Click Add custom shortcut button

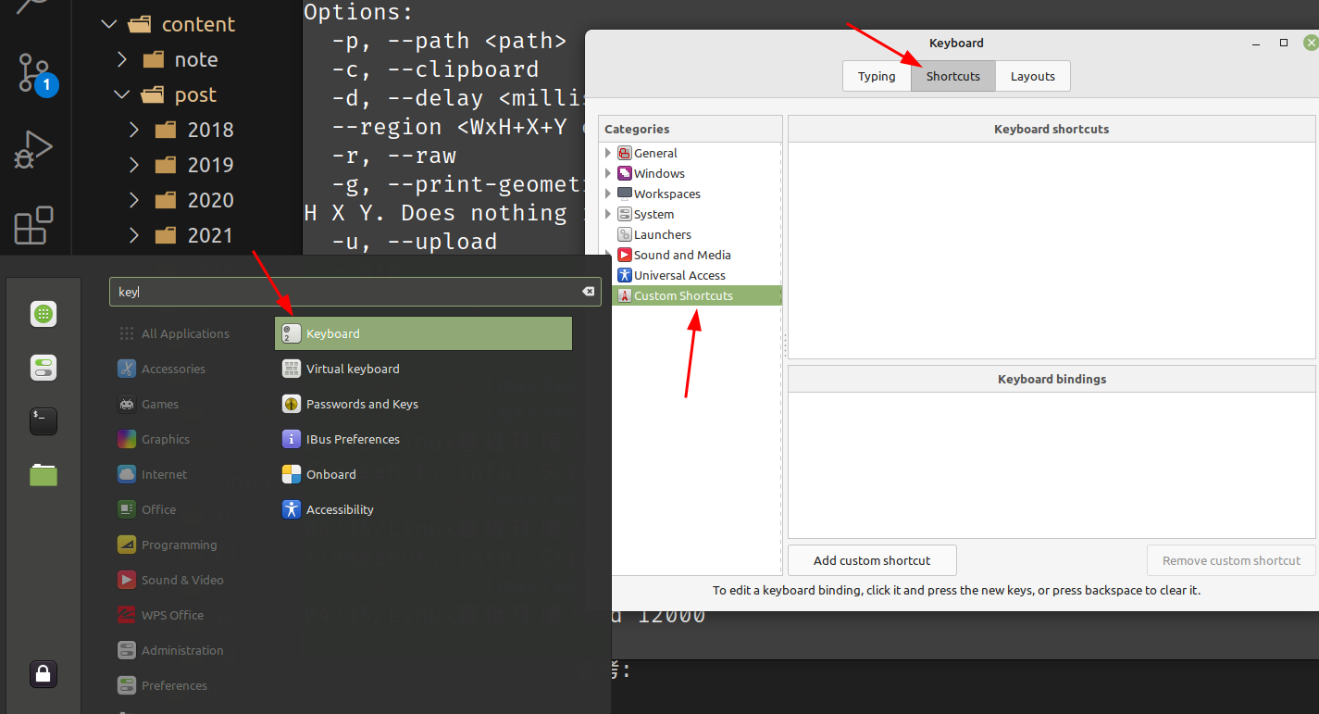click(872, 560)
